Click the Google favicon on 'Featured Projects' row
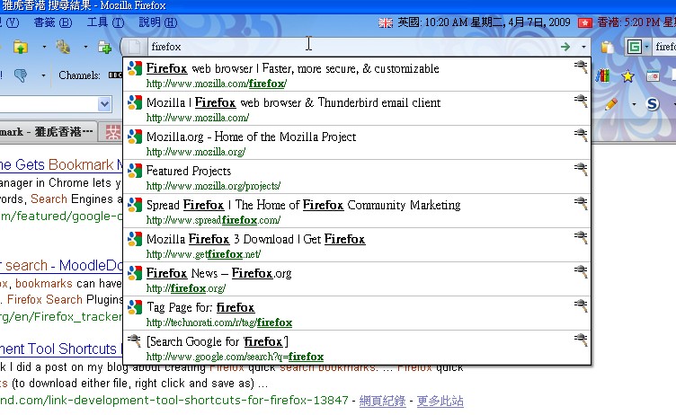This screenshot has height=415, width=676. (x=135, y=171)
